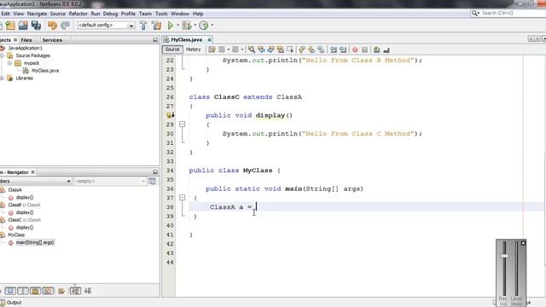Select ClassB :: ClassA in Navigator
Image resolution: width=546 pixels, height=307 pixels.
24,205
